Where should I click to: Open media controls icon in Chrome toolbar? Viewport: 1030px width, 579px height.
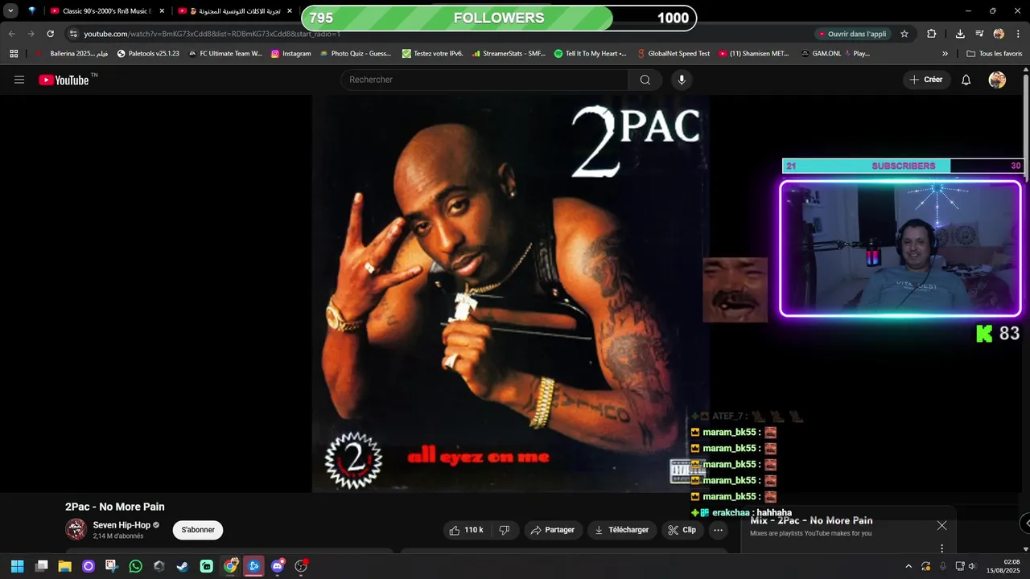(979, 34)
